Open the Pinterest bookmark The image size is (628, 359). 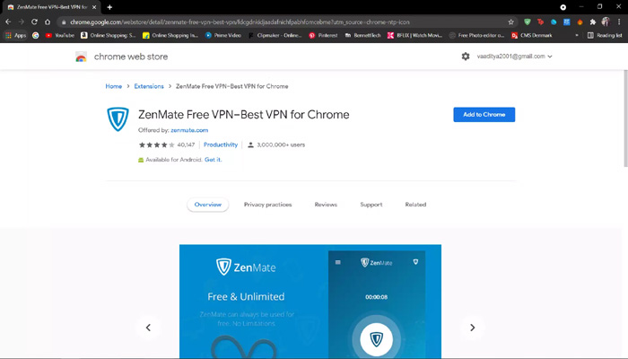pos(323,35)
